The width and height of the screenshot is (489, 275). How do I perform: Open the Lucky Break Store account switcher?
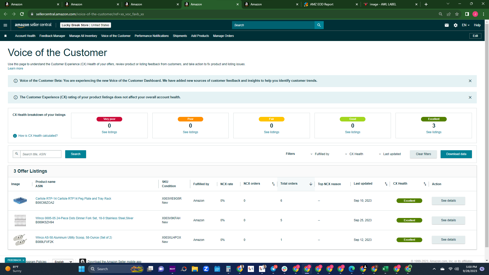(86, 25)
